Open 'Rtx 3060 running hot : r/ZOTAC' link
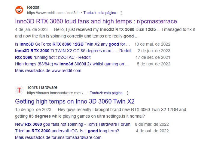 coord(53,57)
